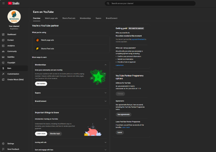
Task: Click the Send feedback icon
Action: tap(3, 149)
